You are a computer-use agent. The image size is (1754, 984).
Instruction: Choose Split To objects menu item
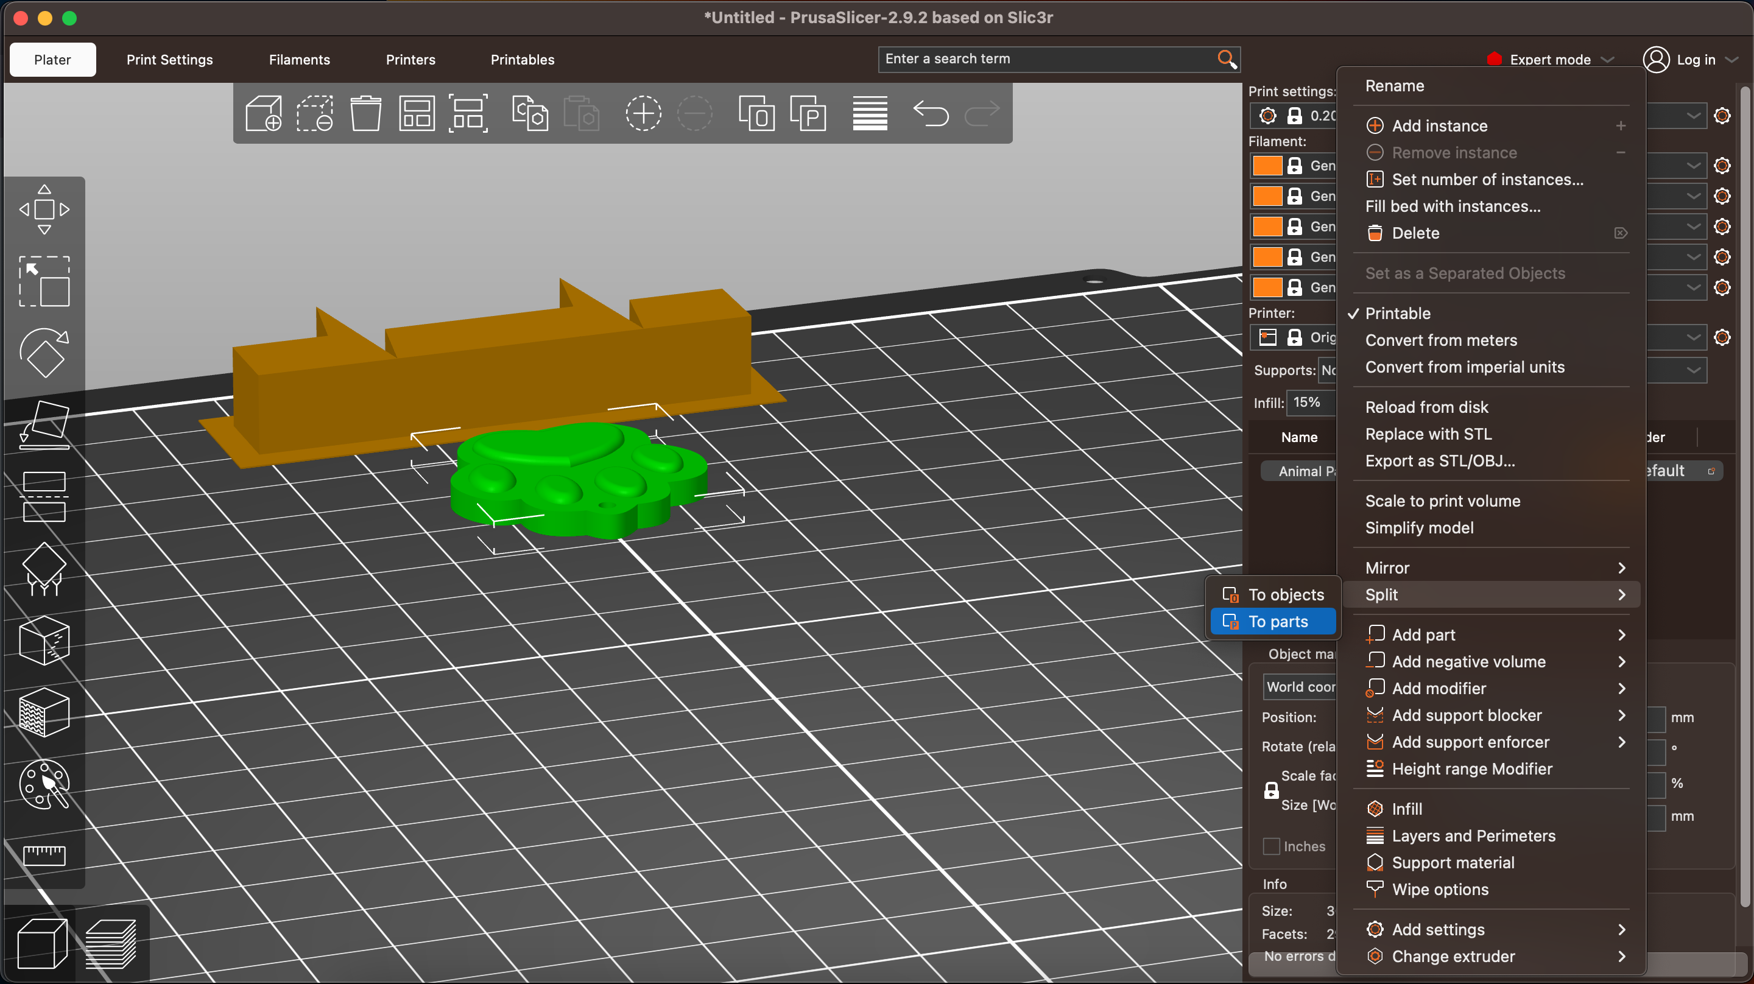[1273, 594]
